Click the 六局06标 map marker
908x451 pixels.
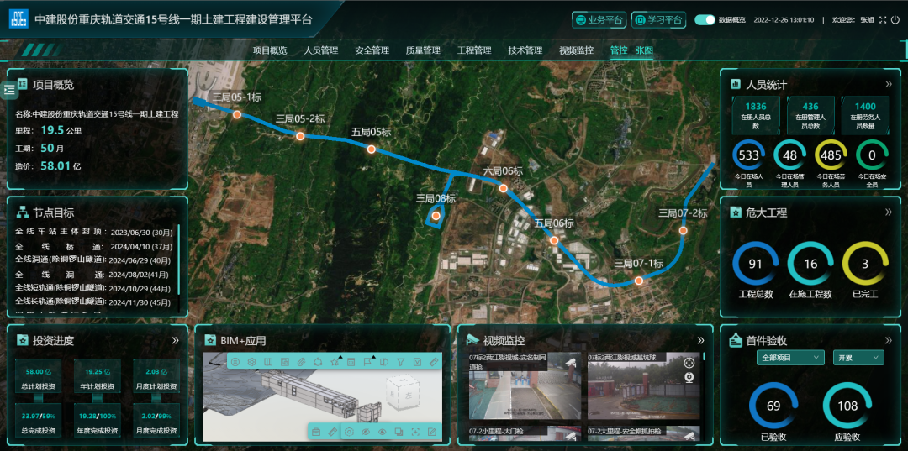(504, 188)
